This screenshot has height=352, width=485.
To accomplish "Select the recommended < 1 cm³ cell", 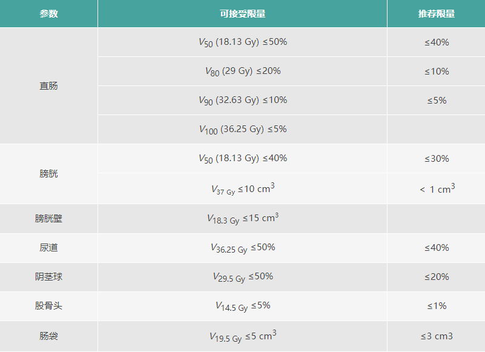I will (x=436, y=189).
